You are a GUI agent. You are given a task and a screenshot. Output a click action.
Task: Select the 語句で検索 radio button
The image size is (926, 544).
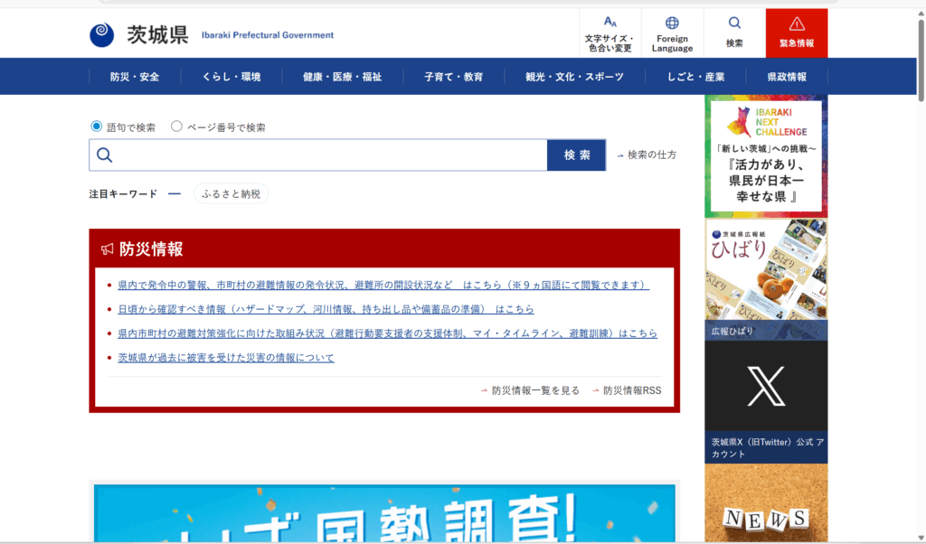point(97,127)
